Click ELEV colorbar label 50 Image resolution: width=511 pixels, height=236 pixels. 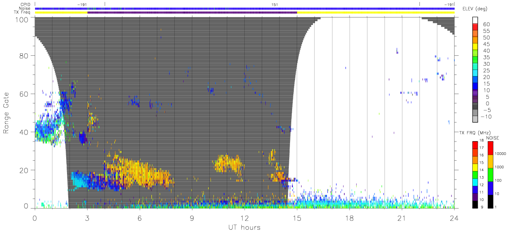click(x=486, y=37)
